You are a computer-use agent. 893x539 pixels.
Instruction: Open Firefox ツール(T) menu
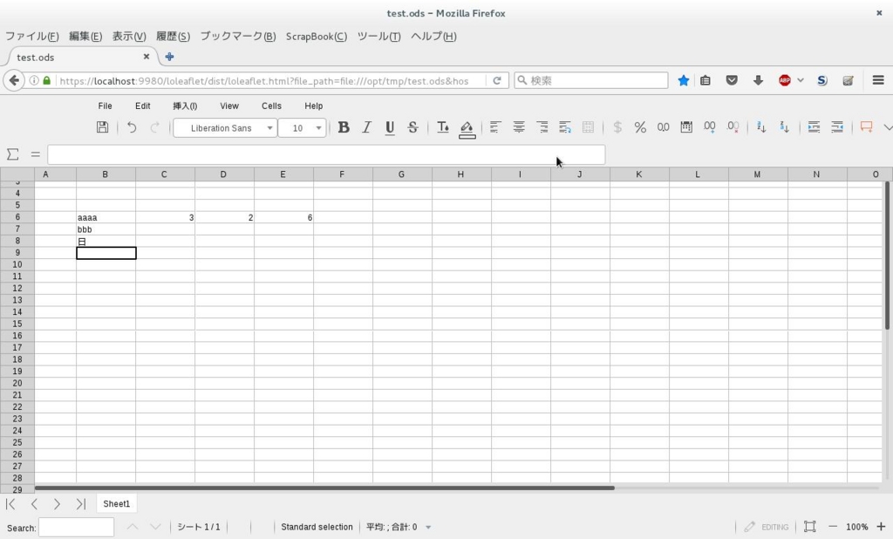pyautogui.click(x=378, y=37)
